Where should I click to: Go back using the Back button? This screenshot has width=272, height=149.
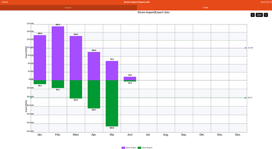coord(5,2)
